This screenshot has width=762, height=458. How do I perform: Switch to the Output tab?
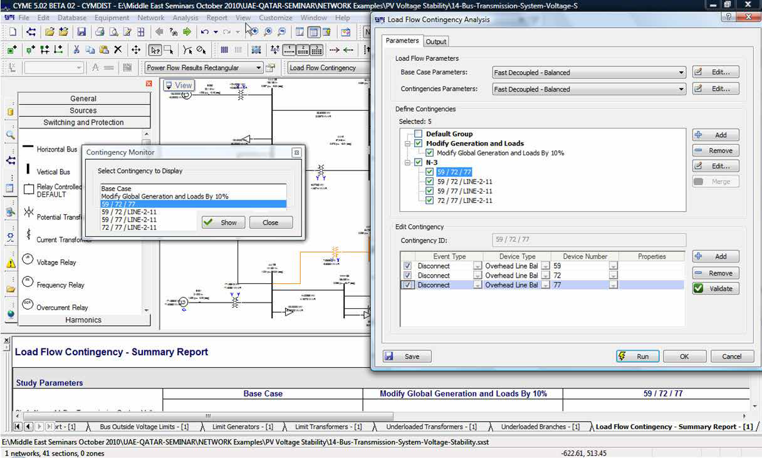click(x=436, y=41)
